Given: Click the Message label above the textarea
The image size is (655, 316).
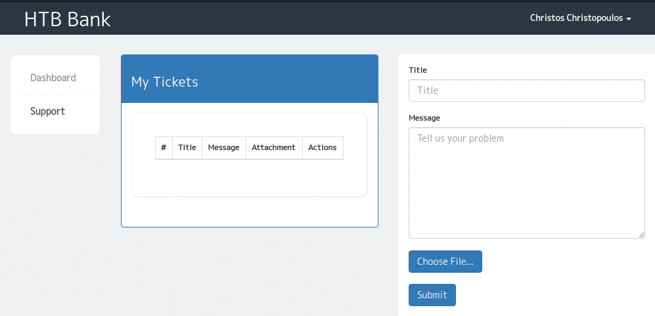Looking at the screenshot, I should tap(424, 118).
